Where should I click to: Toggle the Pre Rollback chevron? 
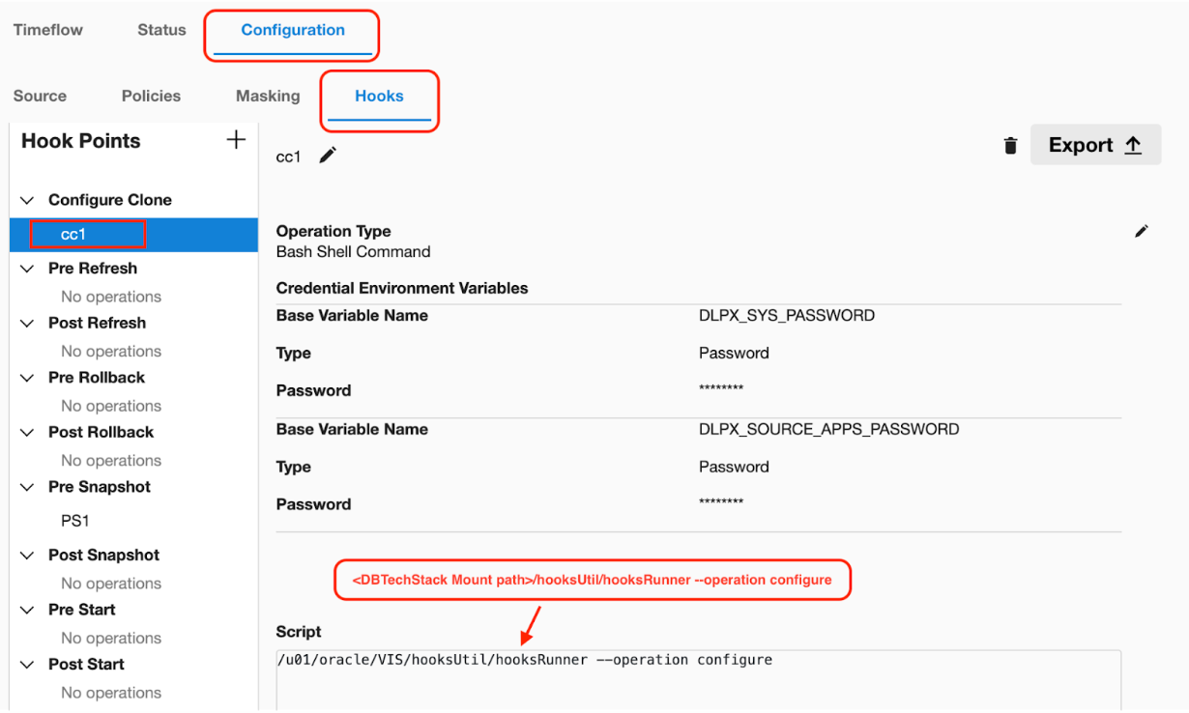pyautogui.click(x=27, y=378)
